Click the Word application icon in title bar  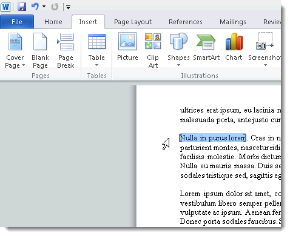5,7
